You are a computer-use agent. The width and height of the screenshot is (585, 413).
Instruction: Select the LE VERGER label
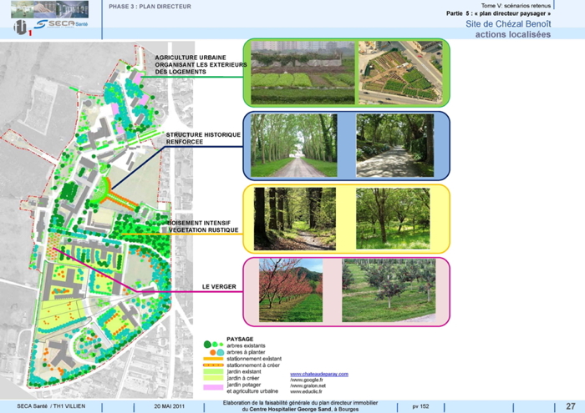218,287
